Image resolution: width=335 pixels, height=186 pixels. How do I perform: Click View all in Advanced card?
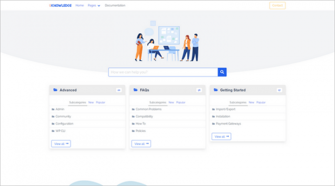61,144
